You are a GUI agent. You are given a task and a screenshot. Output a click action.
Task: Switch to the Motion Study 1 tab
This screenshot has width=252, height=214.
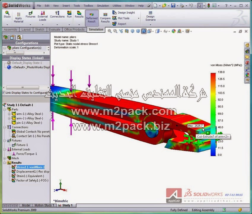(44, 205)
